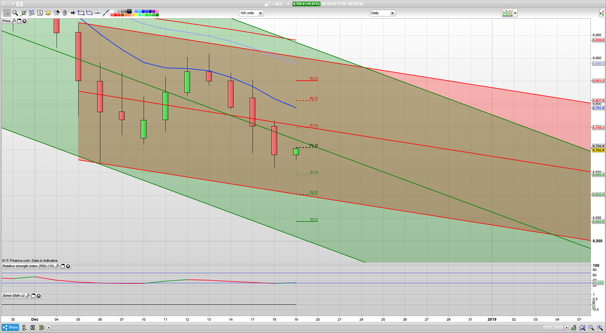Image resolution: width=606 pixels, height=333 pixels.
Task: Select the magnifier zoom tool
Action: point(15,13)
